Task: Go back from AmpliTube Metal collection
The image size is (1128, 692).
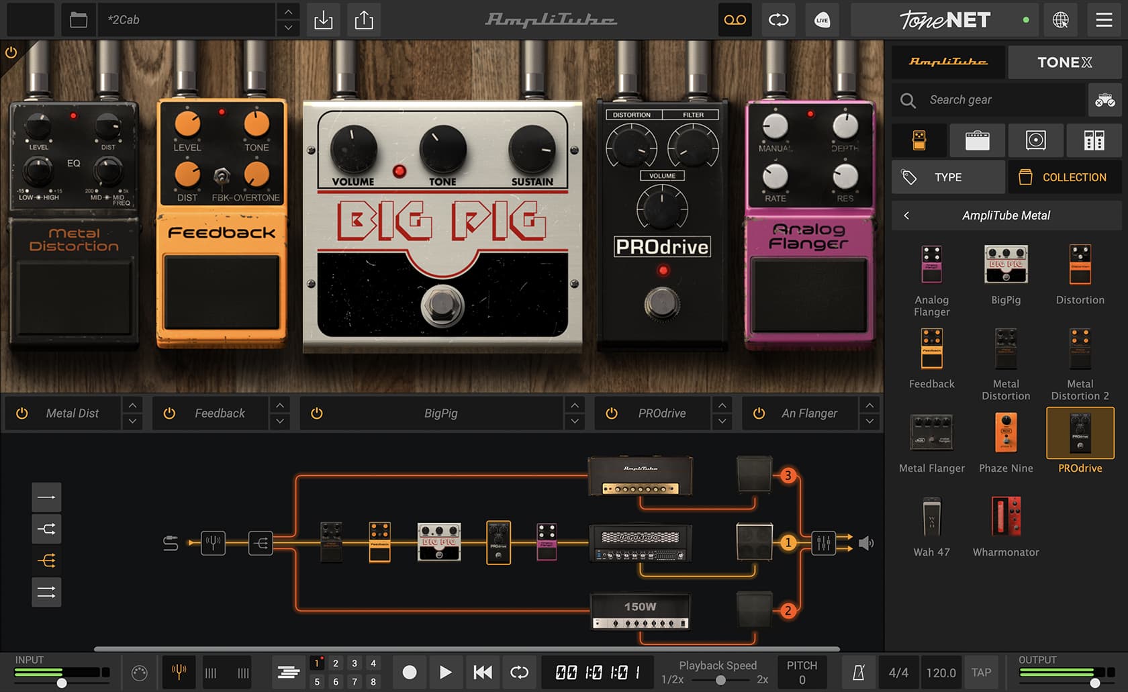Action: pos(906,215)
